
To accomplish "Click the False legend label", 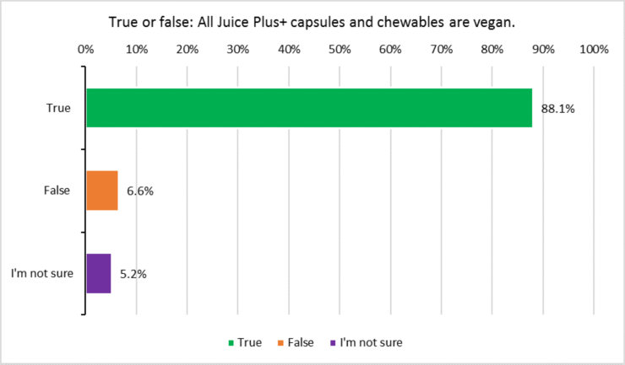I will 301,342.
